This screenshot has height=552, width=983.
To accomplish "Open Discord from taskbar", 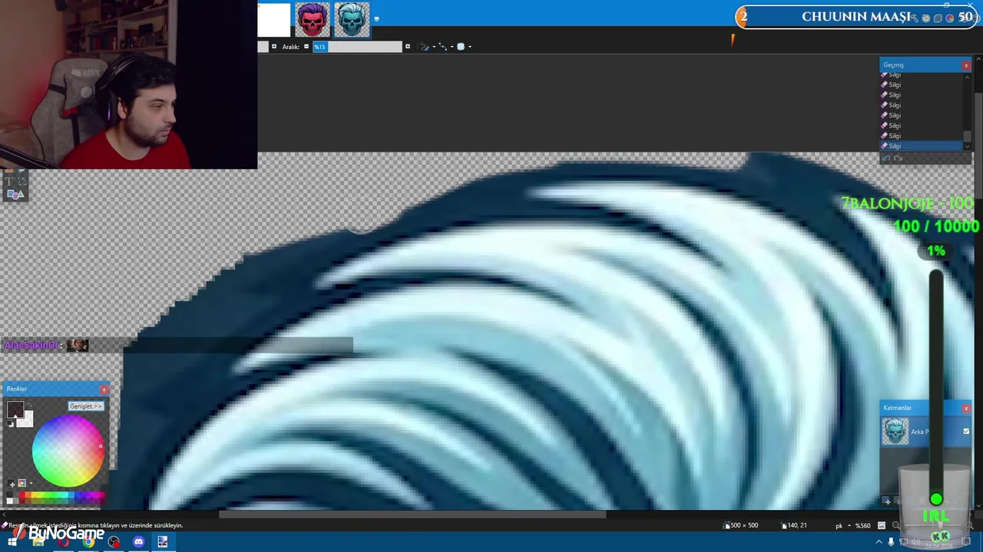I will click(138, 542).
